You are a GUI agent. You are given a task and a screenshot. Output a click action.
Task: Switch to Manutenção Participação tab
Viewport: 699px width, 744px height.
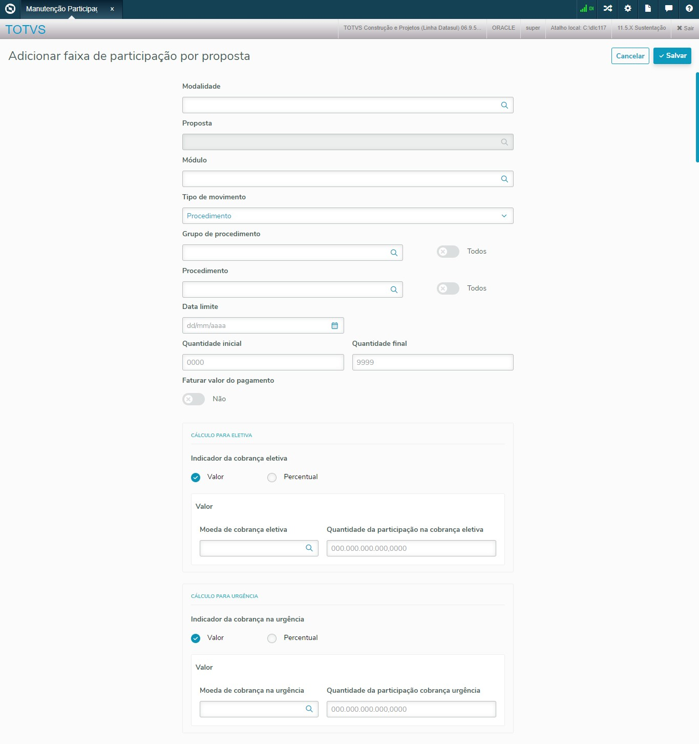[62, 9]
